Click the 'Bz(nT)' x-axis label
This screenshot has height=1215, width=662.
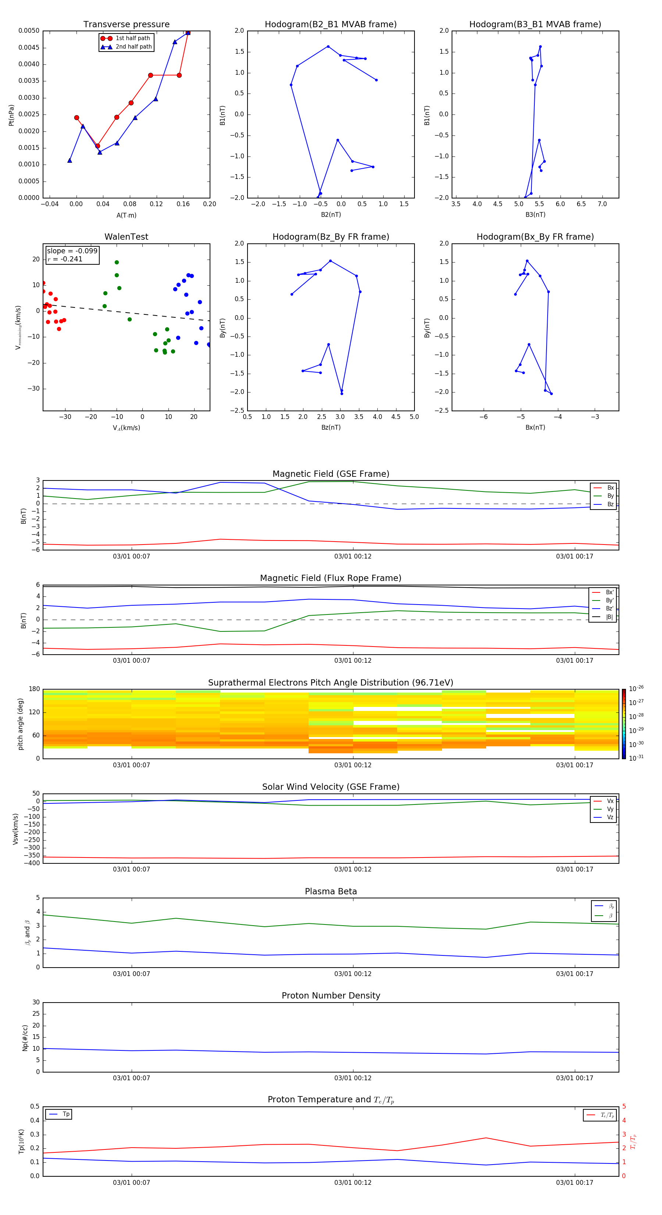click(x=331, y=427)
